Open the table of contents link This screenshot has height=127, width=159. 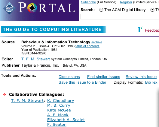click(x=87, y=46)
